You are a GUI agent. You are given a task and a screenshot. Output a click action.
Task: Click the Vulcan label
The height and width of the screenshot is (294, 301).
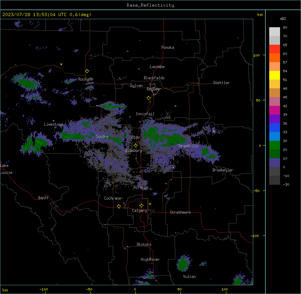click(189, 277)
